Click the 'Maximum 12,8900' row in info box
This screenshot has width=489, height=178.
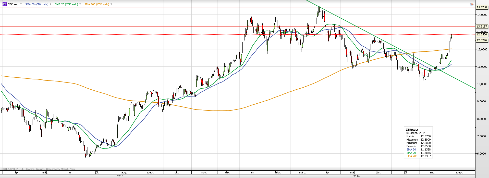click(x=418, y=140)
